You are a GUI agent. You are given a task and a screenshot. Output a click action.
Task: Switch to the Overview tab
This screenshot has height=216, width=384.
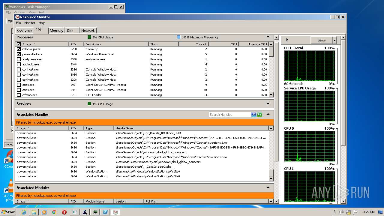pos(24,31)
